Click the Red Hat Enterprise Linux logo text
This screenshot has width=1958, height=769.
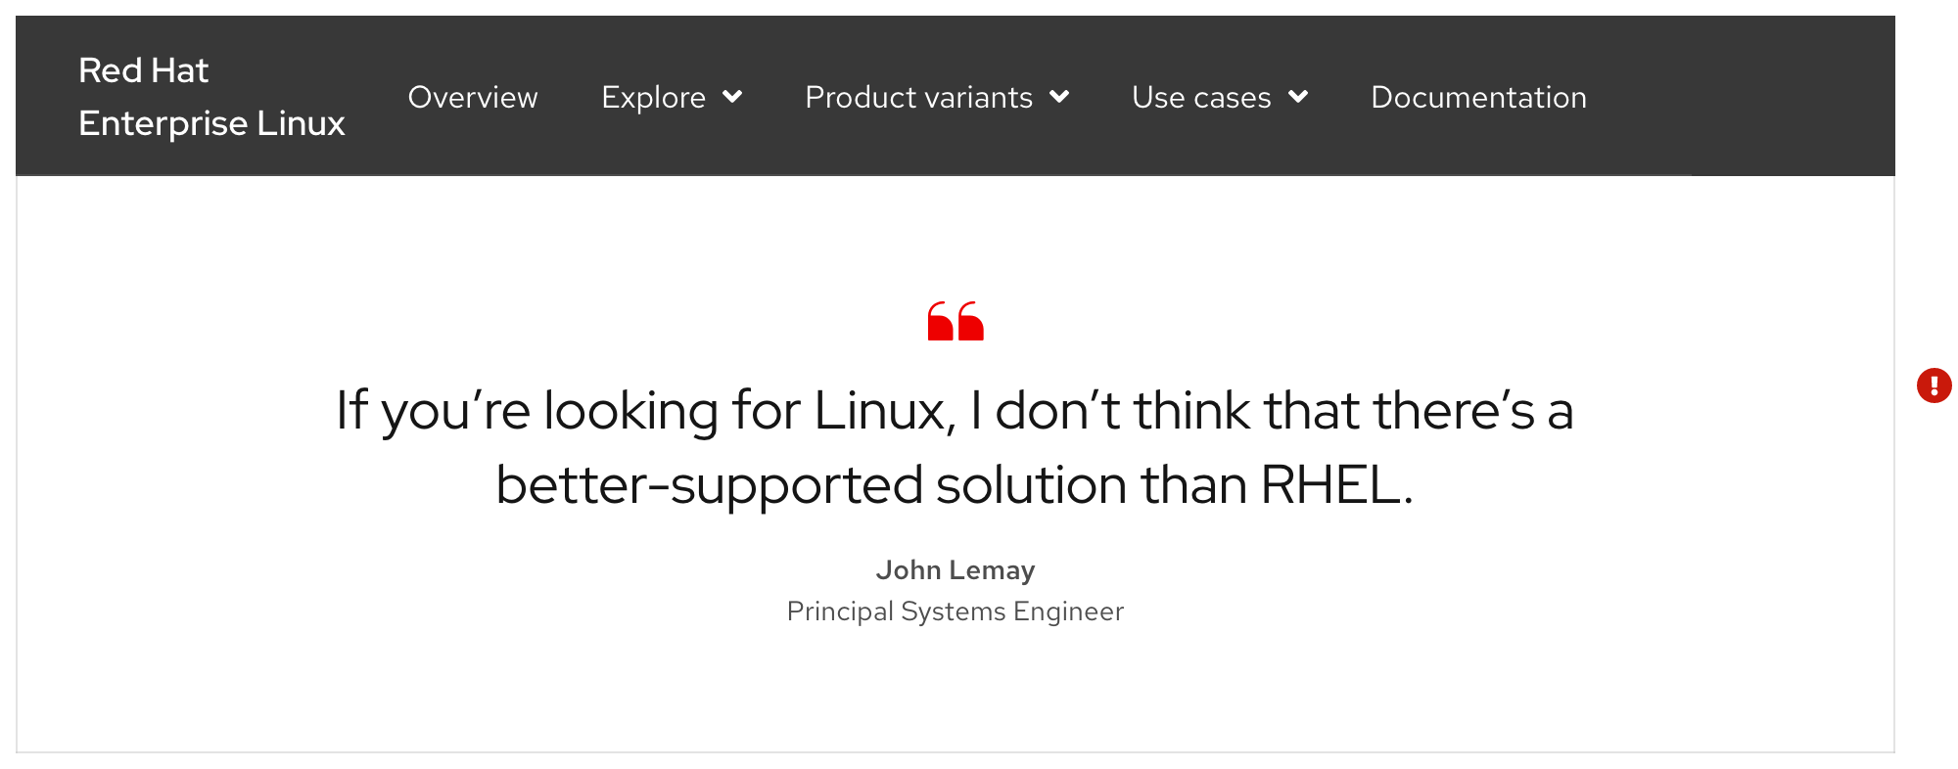(x=211, y=97)
